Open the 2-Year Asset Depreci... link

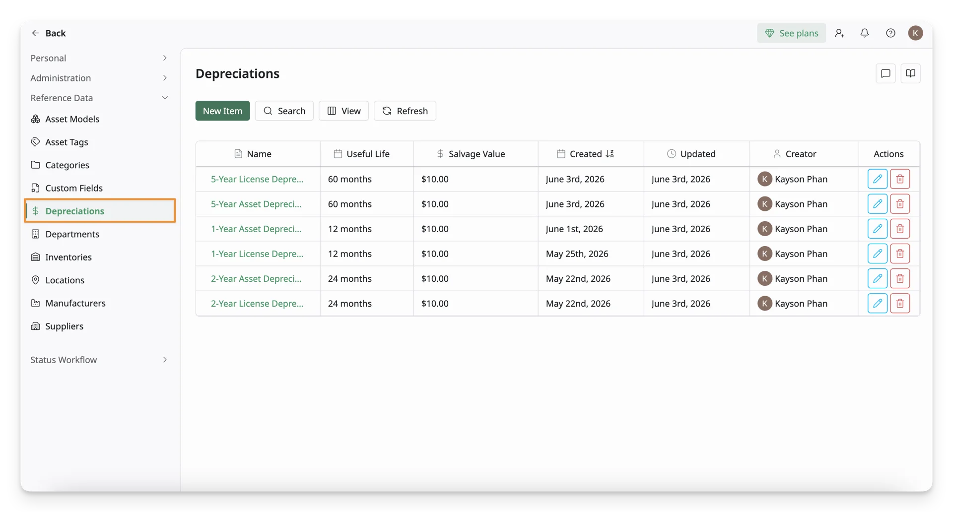(256, 278)
